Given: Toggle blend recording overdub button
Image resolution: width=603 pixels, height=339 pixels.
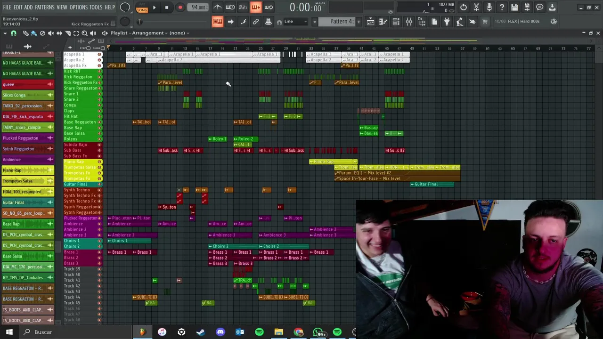Looking at the screenshot, I should [256, 7].
